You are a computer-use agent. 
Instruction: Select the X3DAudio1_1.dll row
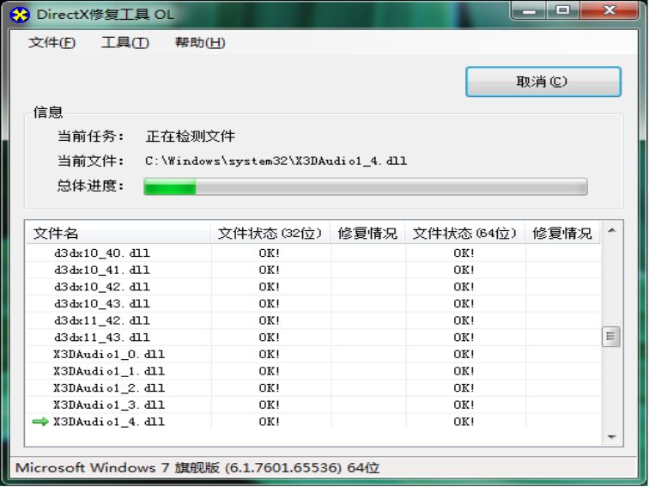313,371
